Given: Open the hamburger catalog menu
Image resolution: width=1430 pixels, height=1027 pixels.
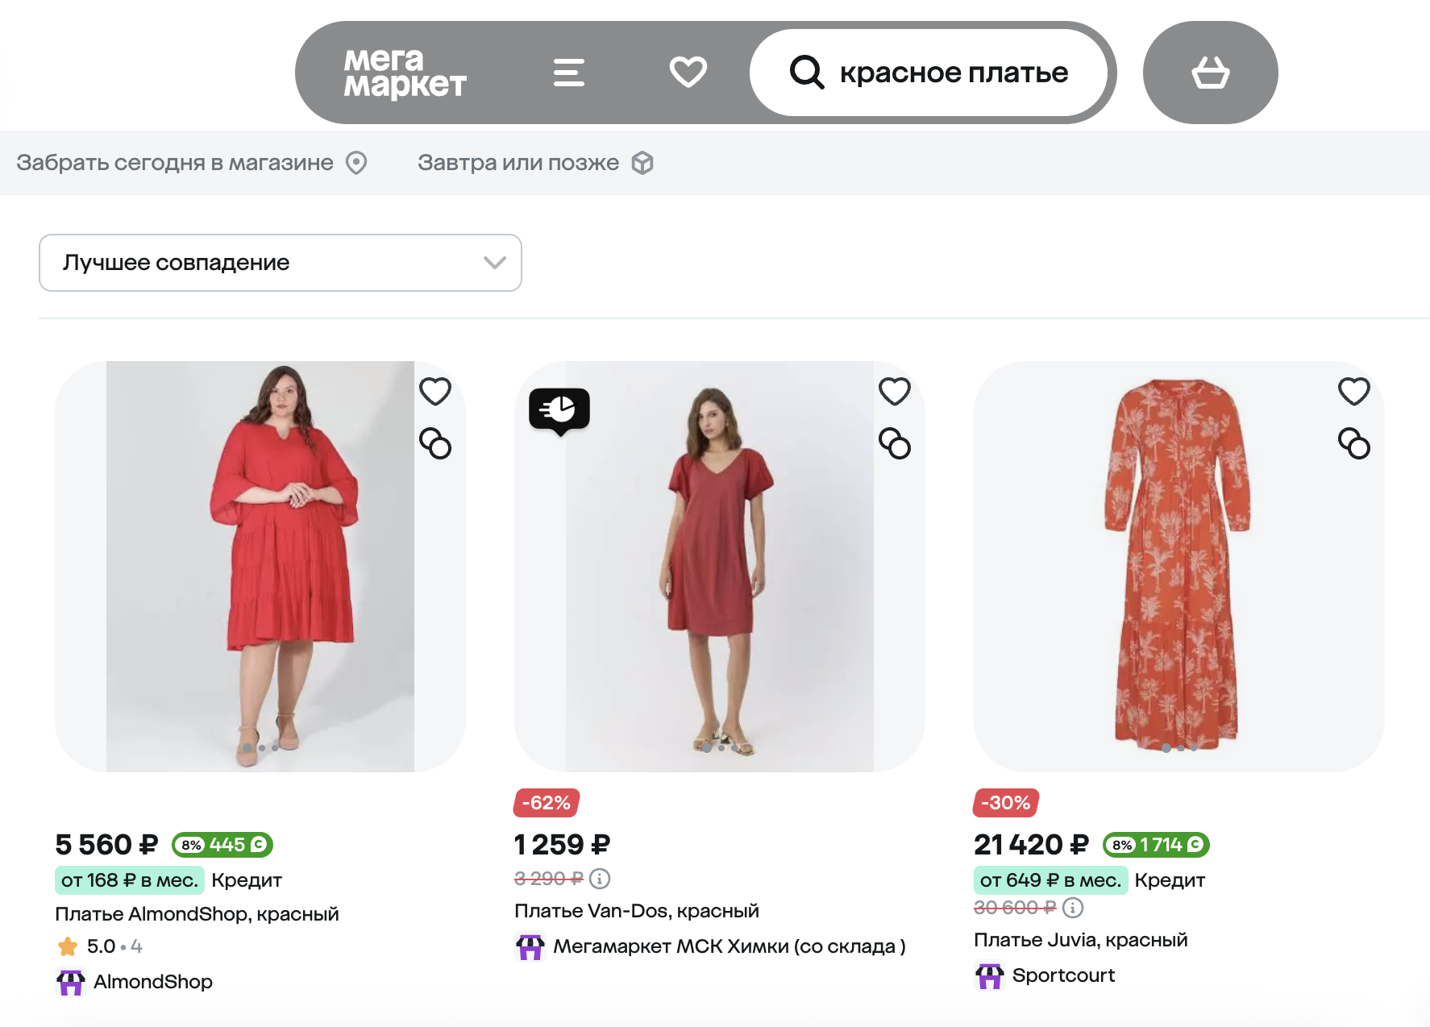Looking at the screenshot, I should [x=568, y=73].
